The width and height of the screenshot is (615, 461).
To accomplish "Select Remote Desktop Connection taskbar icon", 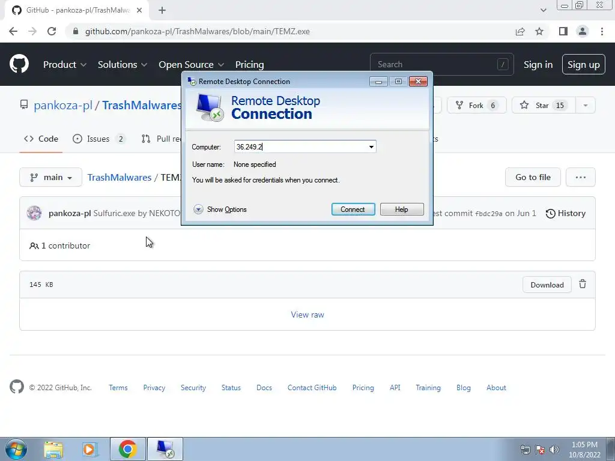I will (165, 449).
